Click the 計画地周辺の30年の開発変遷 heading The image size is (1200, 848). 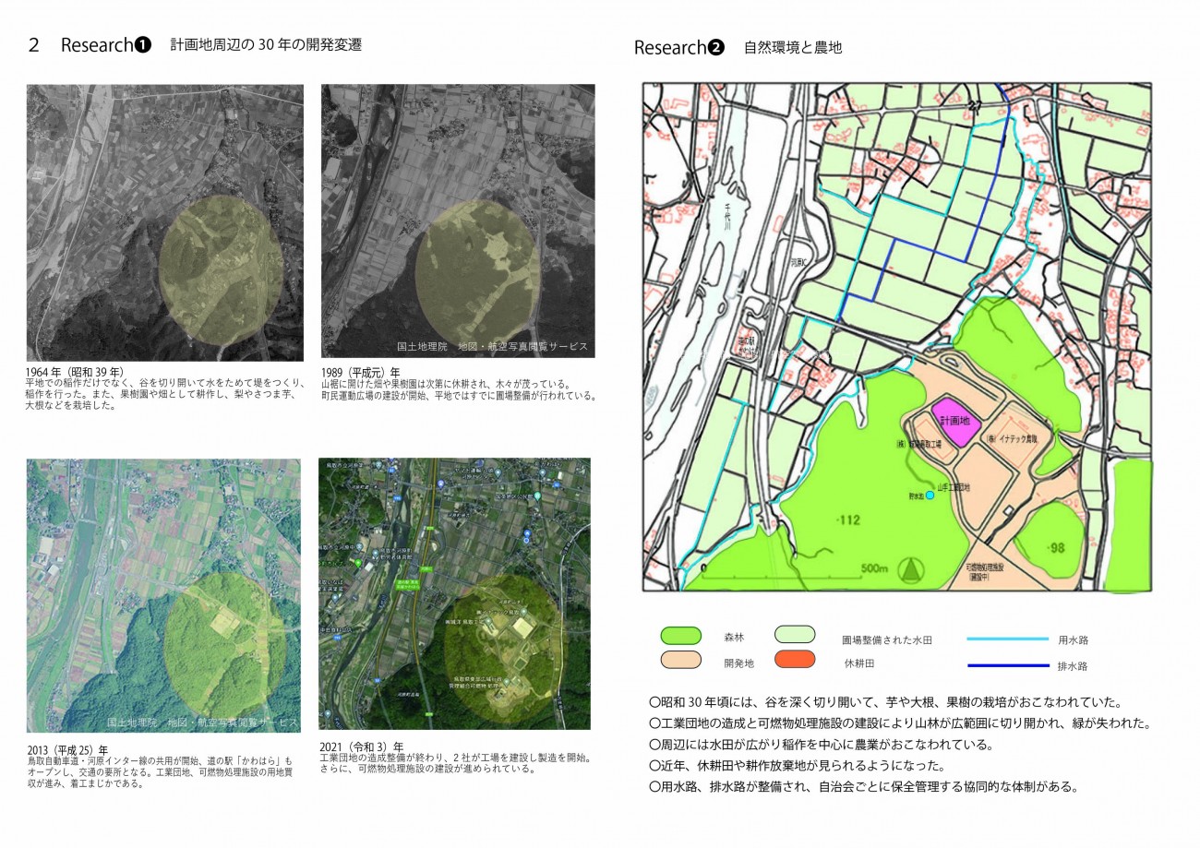[x=266, y=44]
